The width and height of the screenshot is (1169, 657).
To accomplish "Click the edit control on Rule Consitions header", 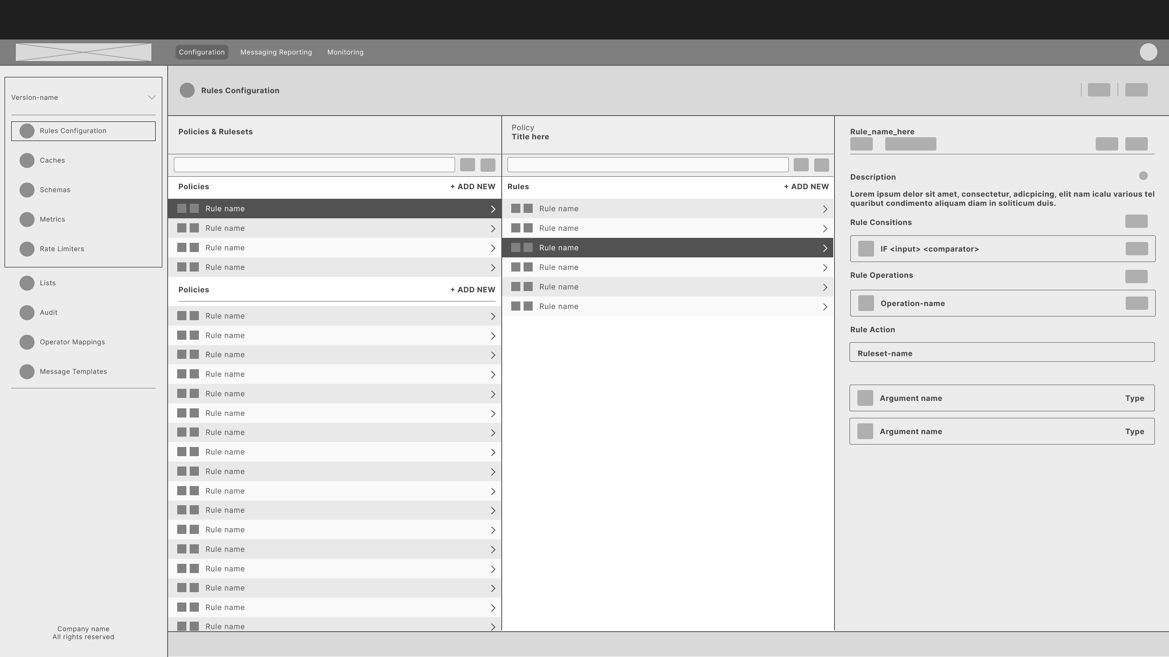I will pyautogui.click(x=1136, y=221).
